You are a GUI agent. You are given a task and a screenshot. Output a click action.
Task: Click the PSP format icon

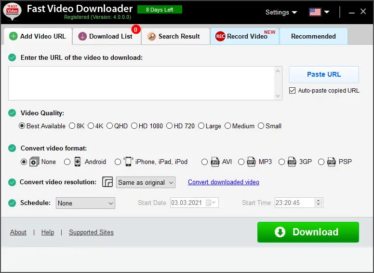(332, 162)
